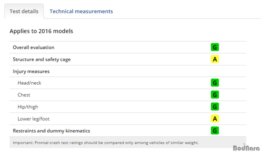The image size is (261, 152).
Task: Click the G rating icon for Chest
Action: pos(215,95)
